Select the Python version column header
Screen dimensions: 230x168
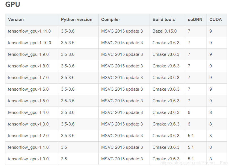[x=76, y=20]
